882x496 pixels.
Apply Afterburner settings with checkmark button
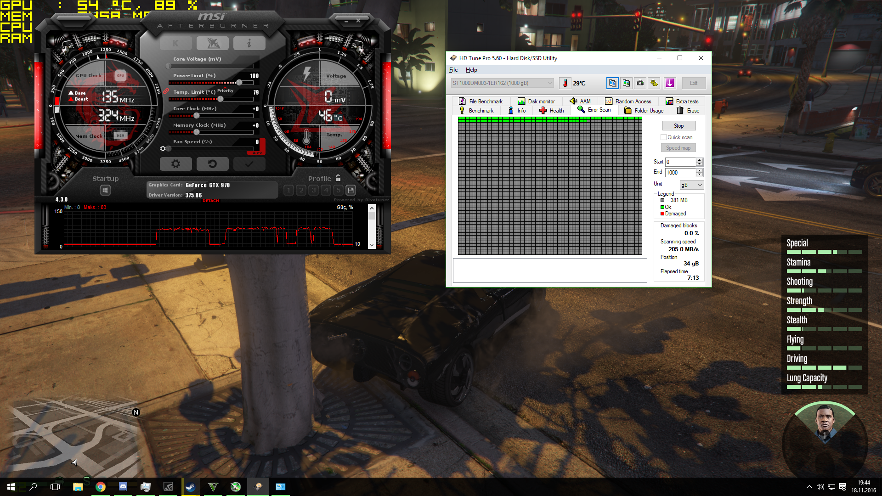pos(249,163)
